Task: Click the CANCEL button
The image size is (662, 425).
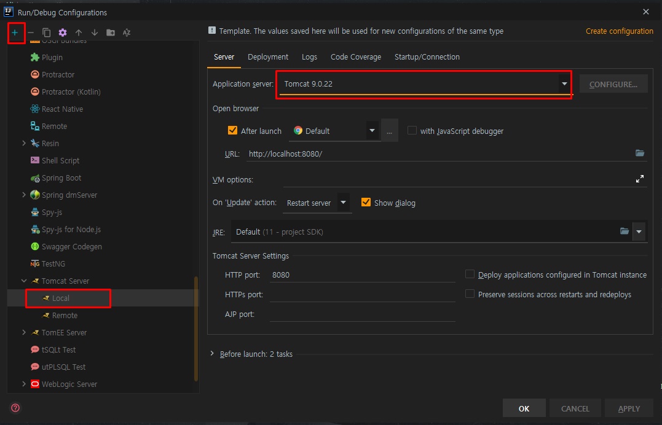Action: pyautogui.click(x=575, y=408)
